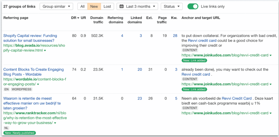This screenshot has height=137, width=279.
Task: Expand the Last 3 months date filter
Action: [x=137, y=7]
